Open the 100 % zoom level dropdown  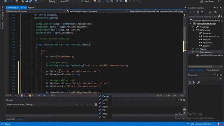click(11, 95)
